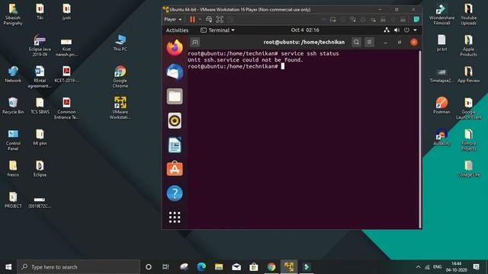Screen dimensions: 488x274
Task: Open the Oct 4 02:16 clock calendar
Action: click(x=305, y=30)
